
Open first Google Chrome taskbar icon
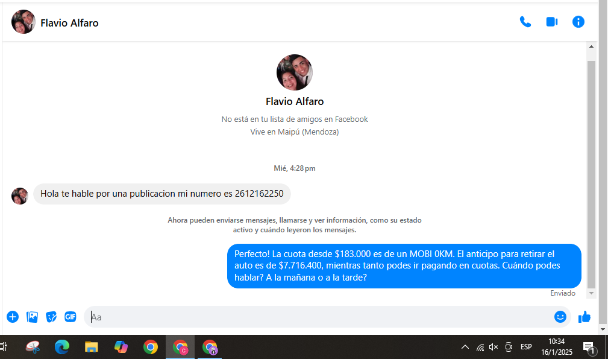pyautogui.click(x=151, y=347)
